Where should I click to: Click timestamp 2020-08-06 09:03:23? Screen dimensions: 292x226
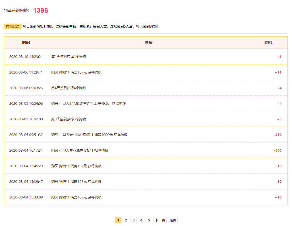coord(26,88)
